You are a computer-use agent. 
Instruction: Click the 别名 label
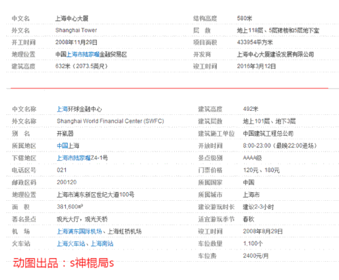(x=21, y=133)
